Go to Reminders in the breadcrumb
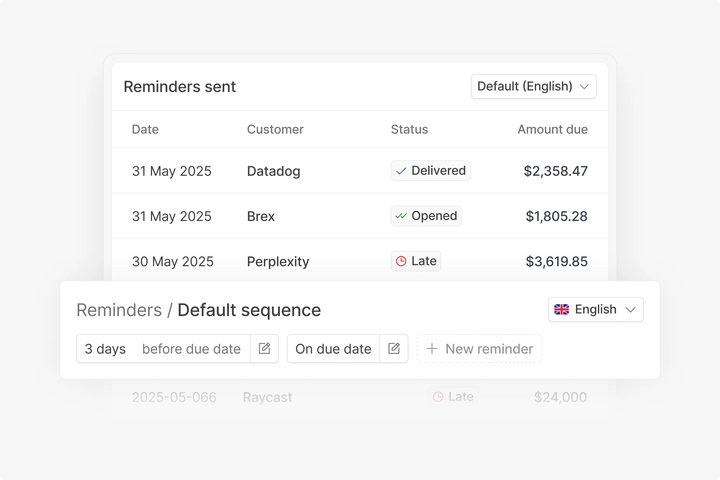The height and width of the screenshot is (480, 720). [119, 310]
